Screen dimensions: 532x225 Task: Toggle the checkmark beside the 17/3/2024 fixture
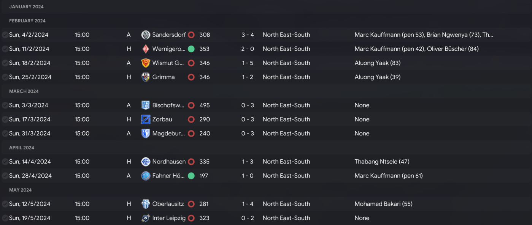[5, 120]
